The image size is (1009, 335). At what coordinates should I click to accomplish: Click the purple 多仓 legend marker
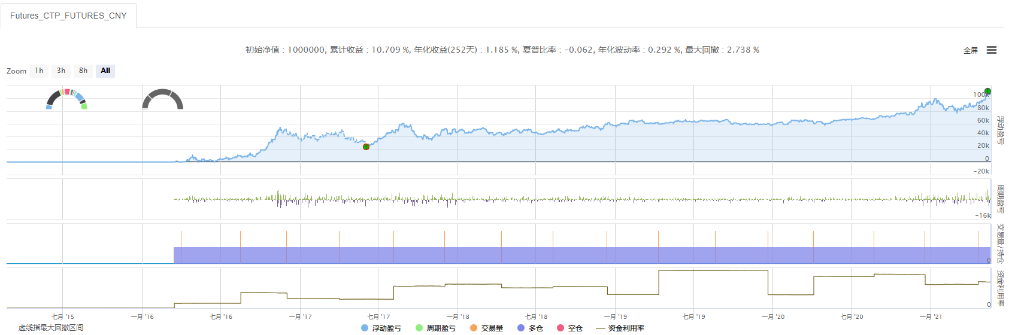click(521, 328)
